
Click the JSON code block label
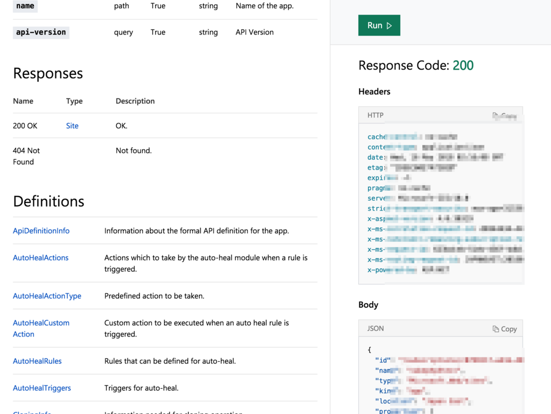pos(375,328)
